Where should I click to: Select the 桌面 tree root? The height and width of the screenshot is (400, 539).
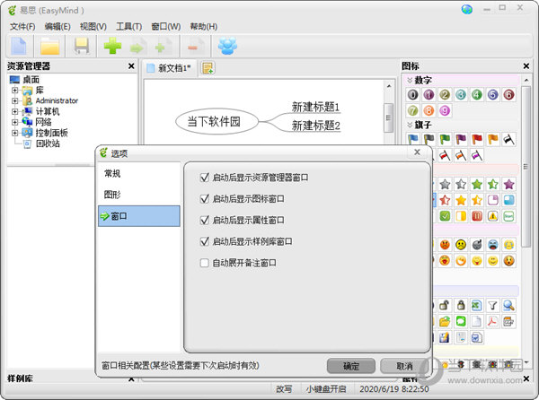31,80
